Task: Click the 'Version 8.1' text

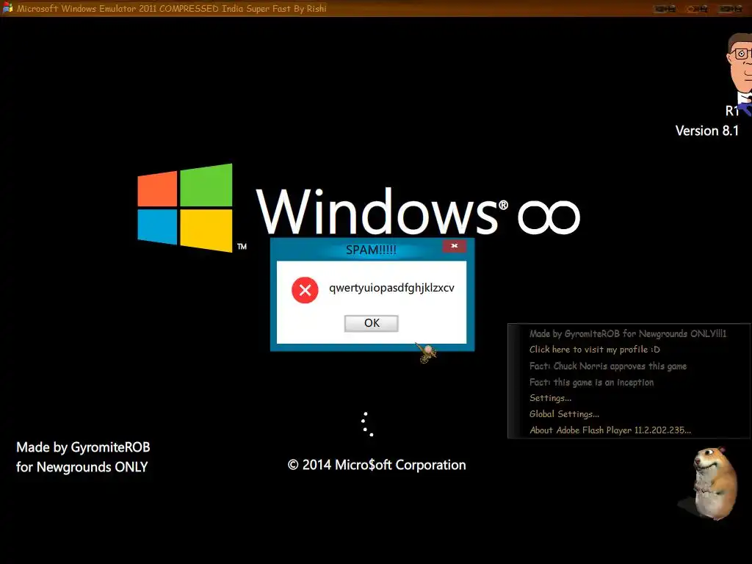Action: pos(707,131)
